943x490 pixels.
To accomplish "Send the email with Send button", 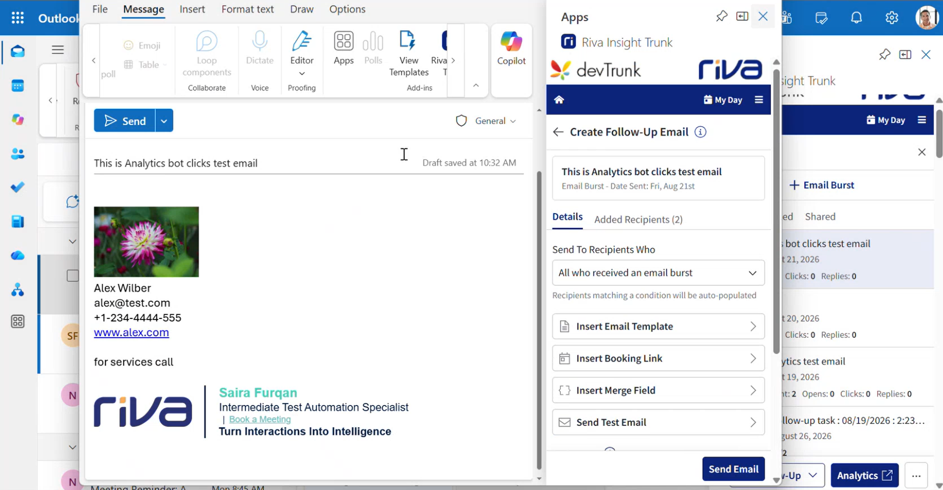I will (125, 121).
